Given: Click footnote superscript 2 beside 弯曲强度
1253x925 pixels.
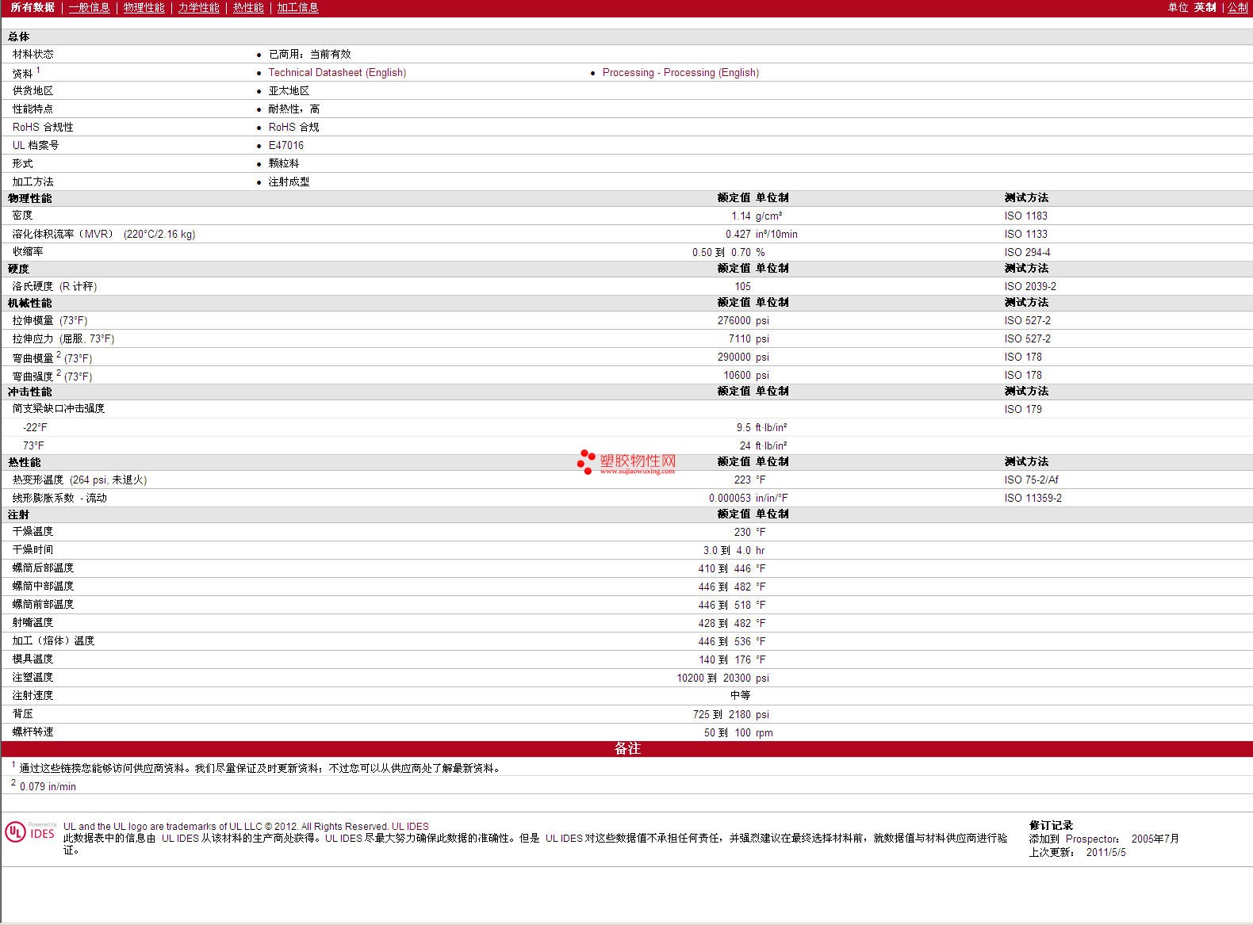Looking at the screenshot, I should (59, 373).
